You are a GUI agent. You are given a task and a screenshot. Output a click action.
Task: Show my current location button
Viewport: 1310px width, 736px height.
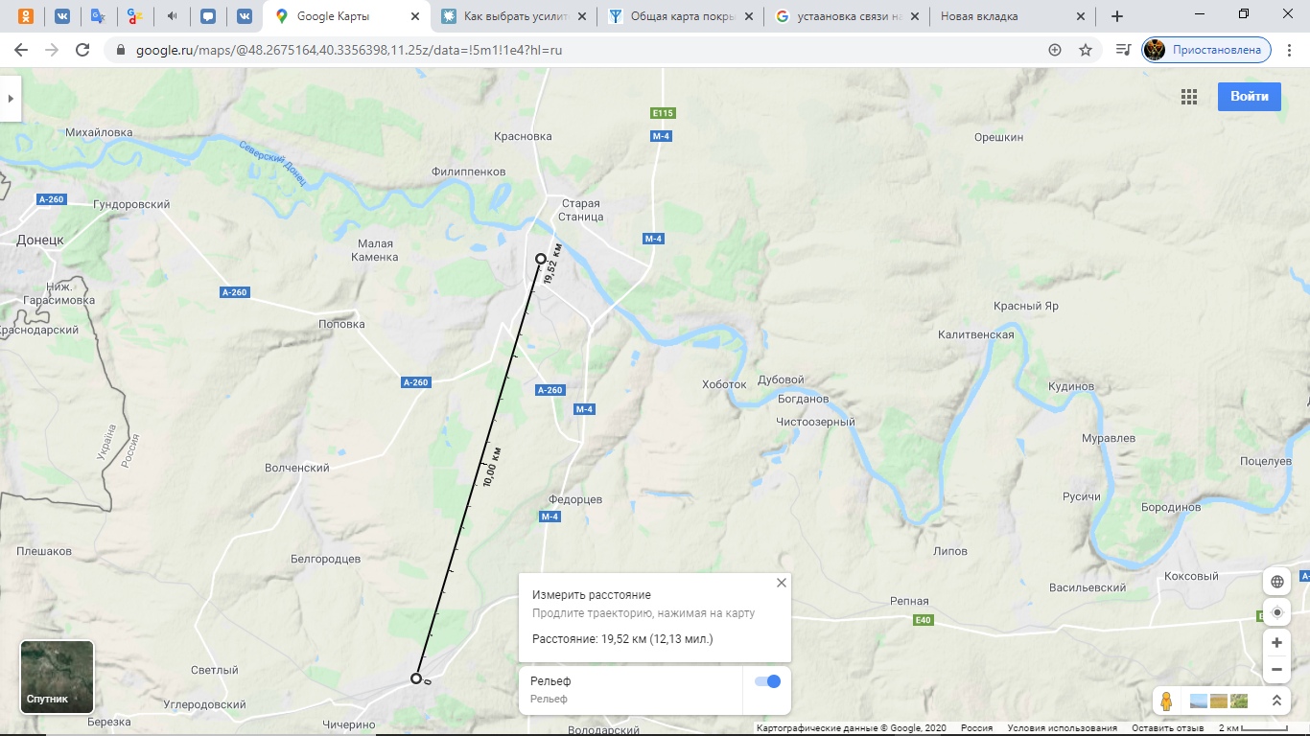click(1276, 612)
